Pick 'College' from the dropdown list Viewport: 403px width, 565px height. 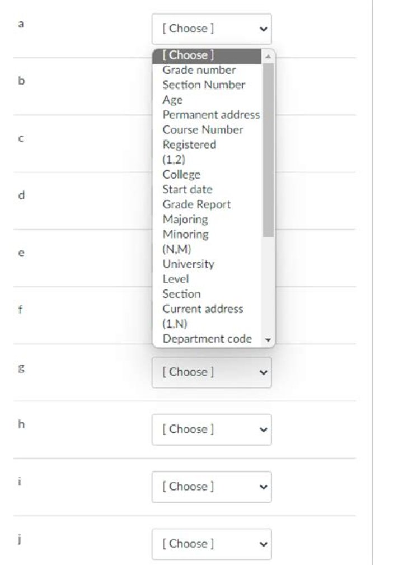point(181,175)
